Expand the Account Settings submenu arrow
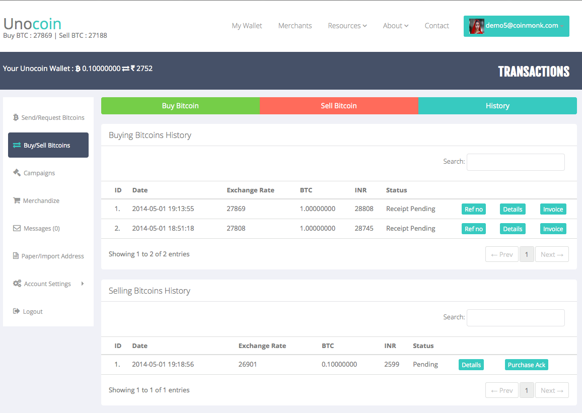The width and height of the screenshot is (582, 413). 83,284
